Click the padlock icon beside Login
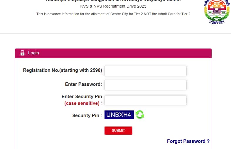The width and height of the screenshot is (231, 149). point(22,53)
